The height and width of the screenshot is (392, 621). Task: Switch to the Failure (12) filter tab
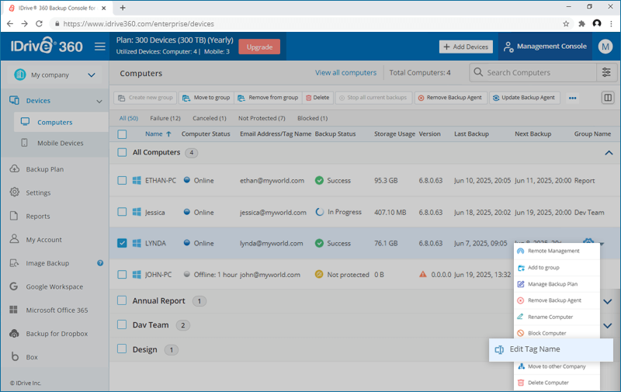coord(165,118)
